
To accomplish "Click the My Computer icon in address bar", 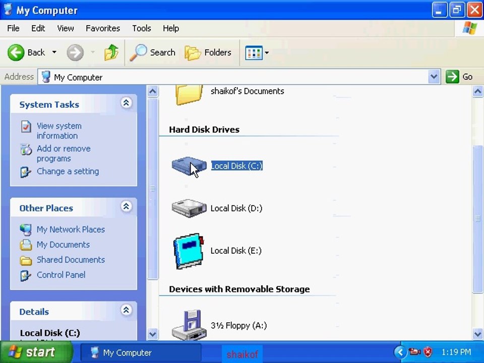I will click(46, 77).
